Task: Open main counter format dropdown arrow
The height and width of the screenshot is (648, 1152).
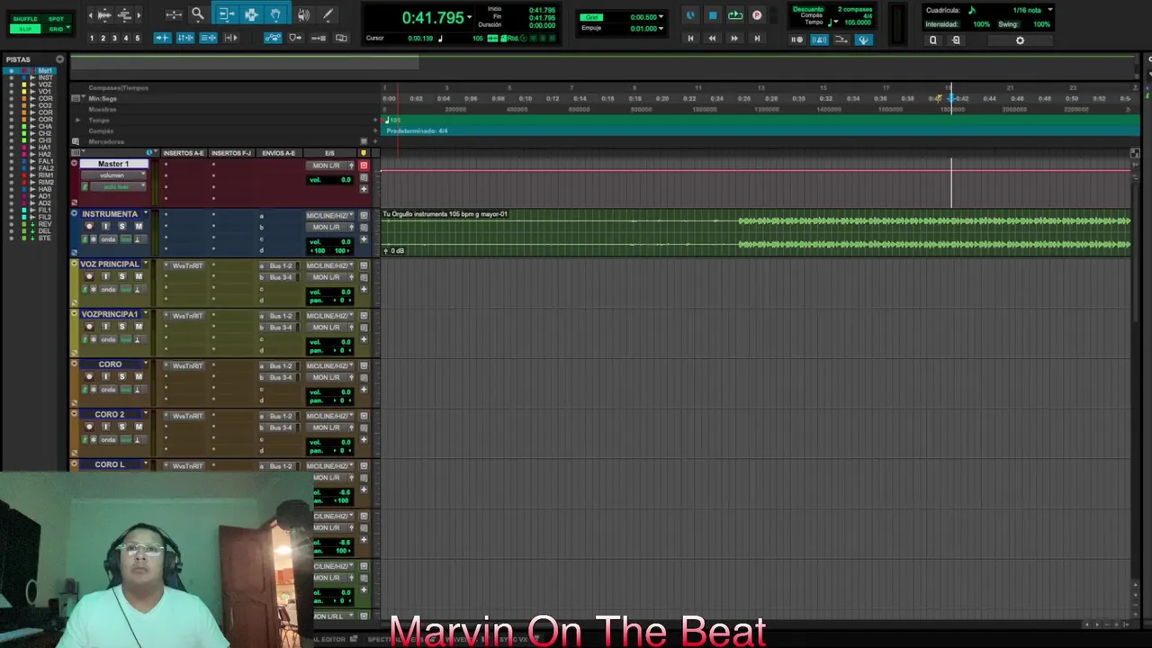Action: pos(469,18)
